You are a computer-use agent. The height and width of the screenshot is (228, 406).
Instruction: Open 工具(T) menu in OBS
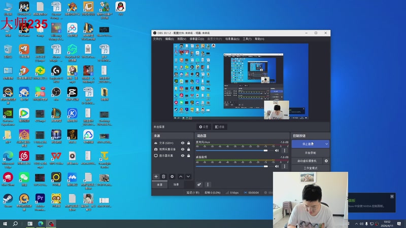[x=247, y=39]
